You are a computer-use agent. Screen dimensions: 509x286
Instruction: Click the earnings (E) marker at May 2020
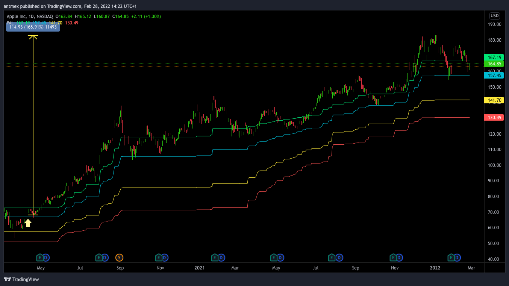pyautogui.click(x=39, y=257)
